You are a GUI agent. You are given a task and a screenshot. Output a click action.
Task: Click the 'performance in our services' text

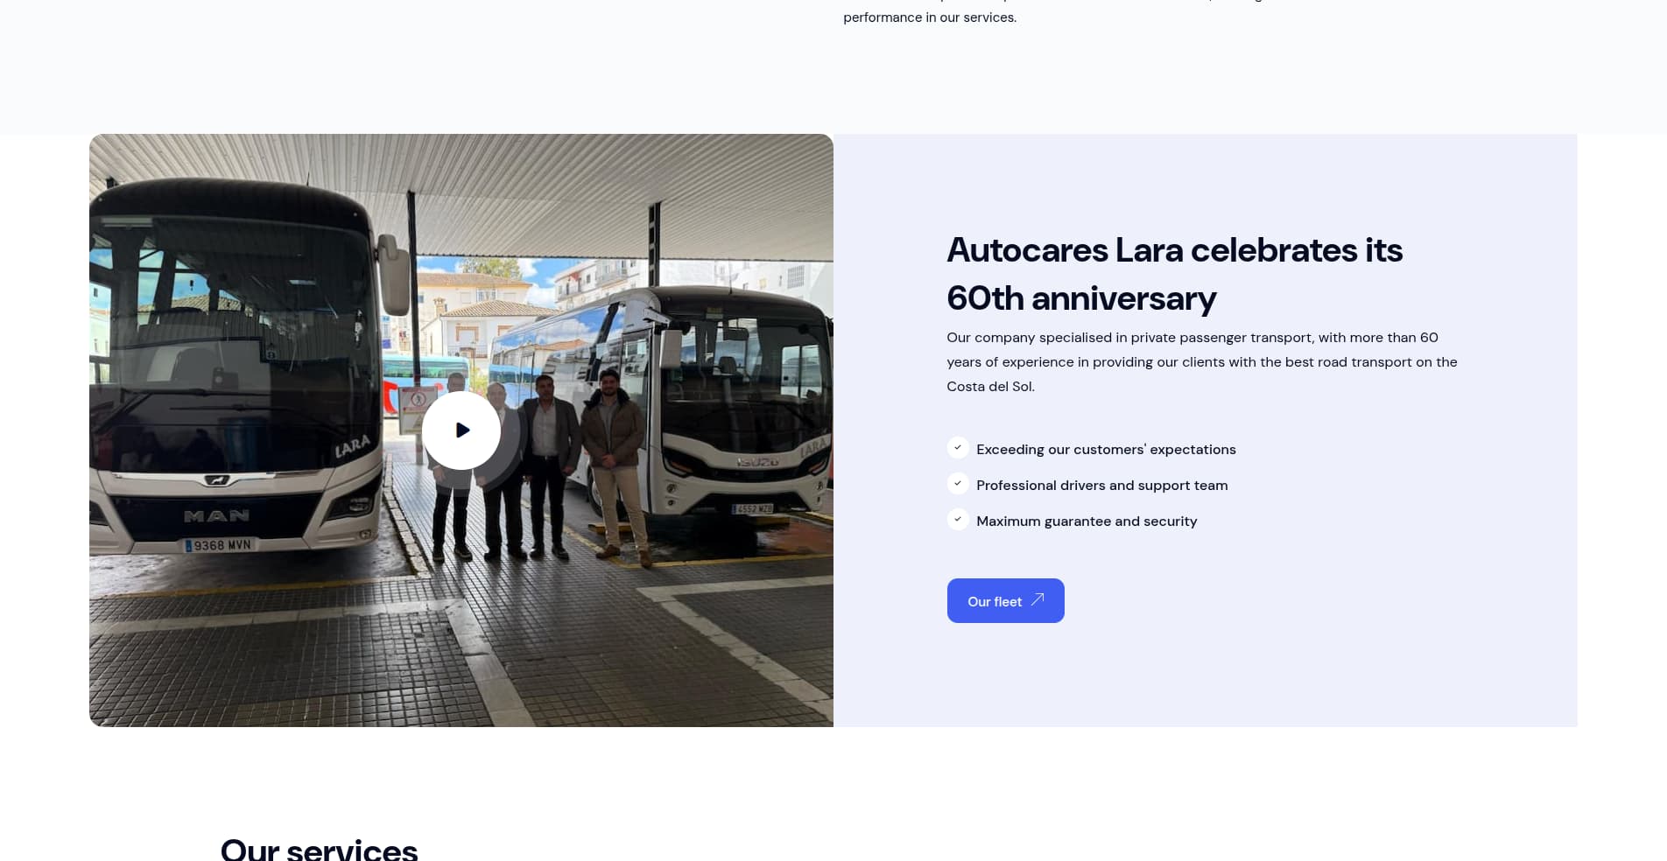[930, 17]
